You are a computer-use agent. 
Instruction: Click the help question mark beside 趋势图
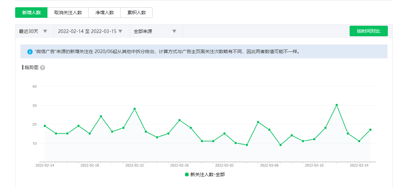coord(43,68)
